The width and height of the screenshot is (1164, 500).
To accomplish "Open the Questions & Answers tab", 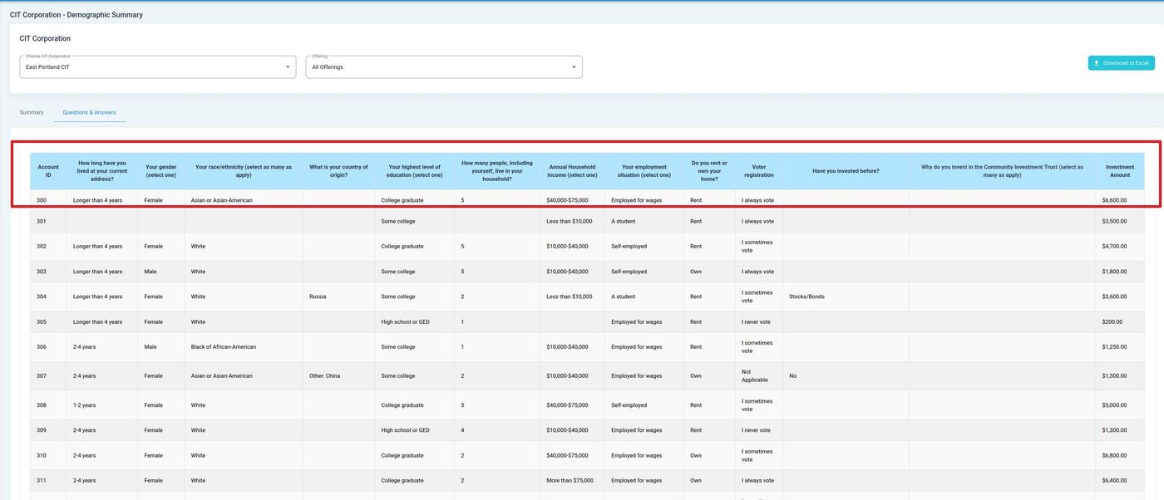I will tap(89, 112).
